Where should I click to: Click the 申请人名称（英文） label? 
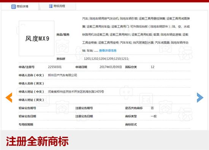pyautogui.click(x=31, y=83)
